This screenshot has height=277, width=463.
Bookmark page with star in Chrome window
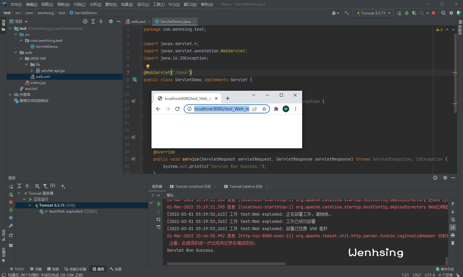point(264,109)
